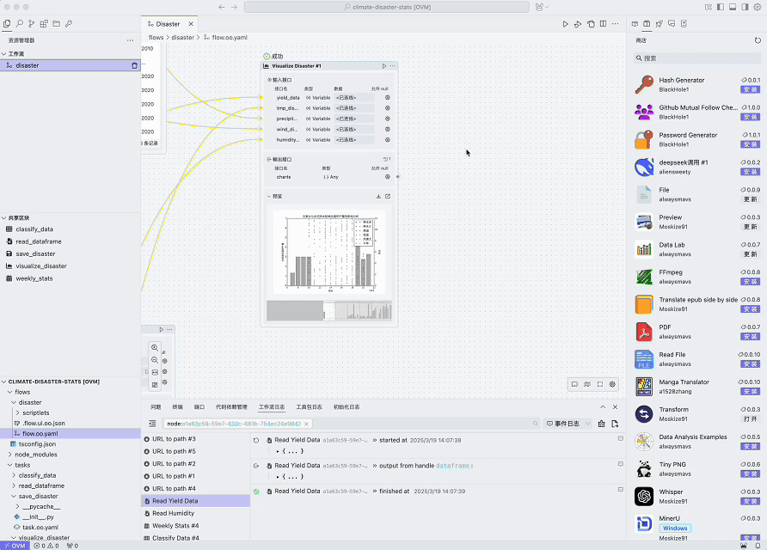
Task: Refresh the store panel list
Action: (757, 40)
